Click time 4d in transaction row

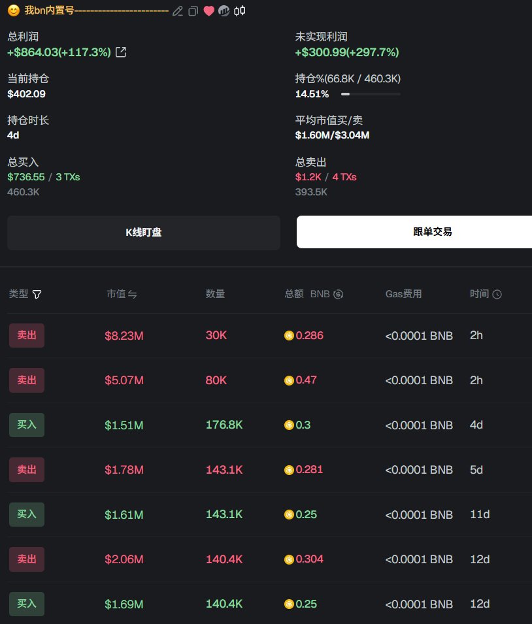(x=476, y=425)
